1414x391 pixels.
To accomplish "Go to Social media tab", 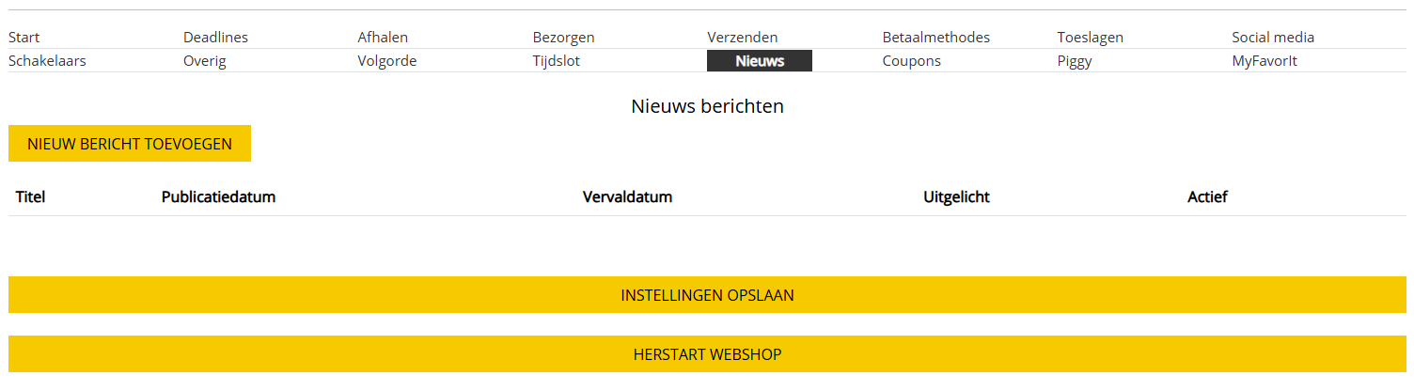I will [1273, 38].
